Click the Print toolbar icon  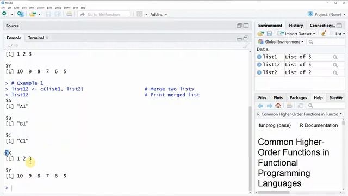[x=69, y=14]
